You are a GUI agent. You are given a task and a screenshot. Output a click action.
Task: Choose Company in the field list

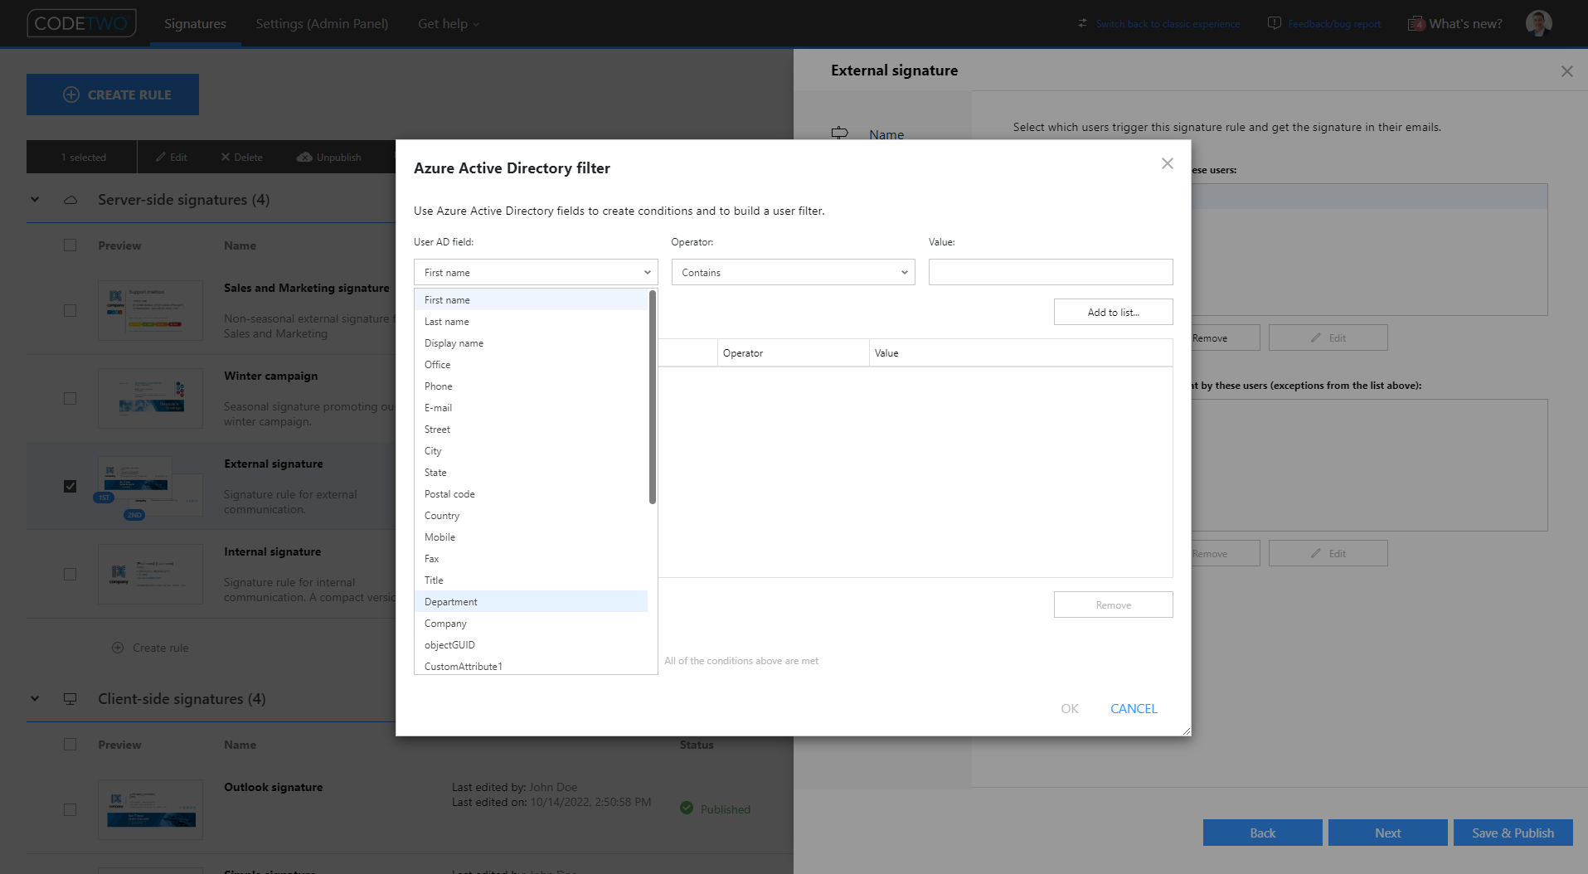point(531,623)
